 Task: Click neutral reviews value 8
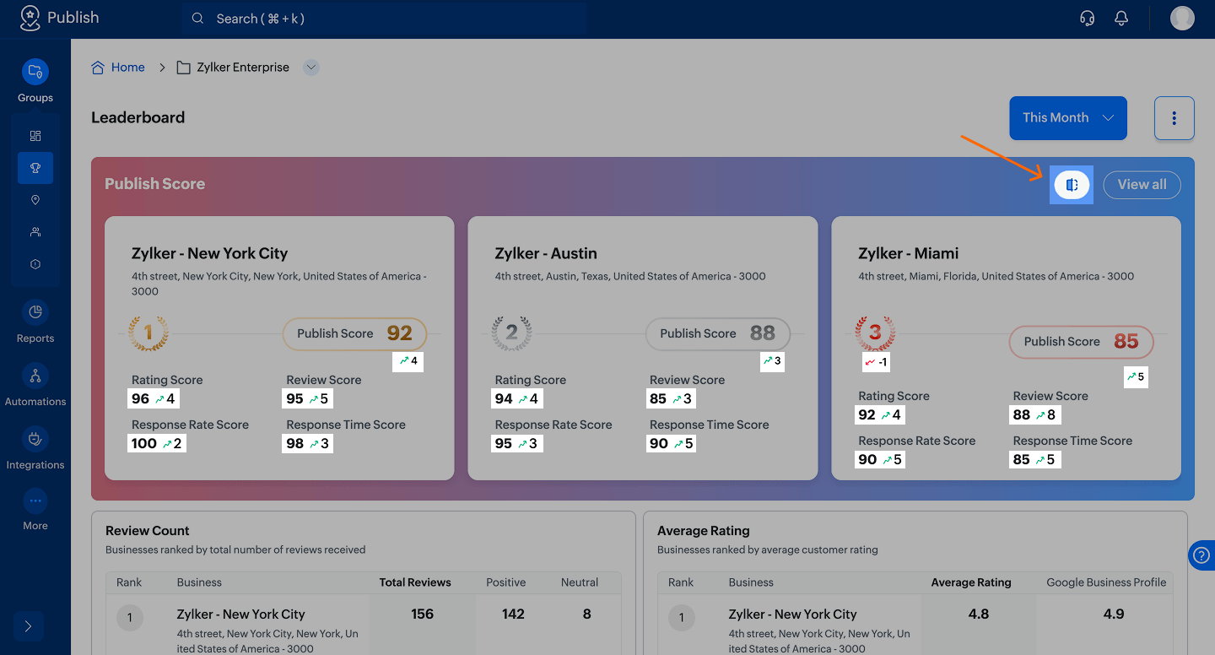tap(587, 614)
